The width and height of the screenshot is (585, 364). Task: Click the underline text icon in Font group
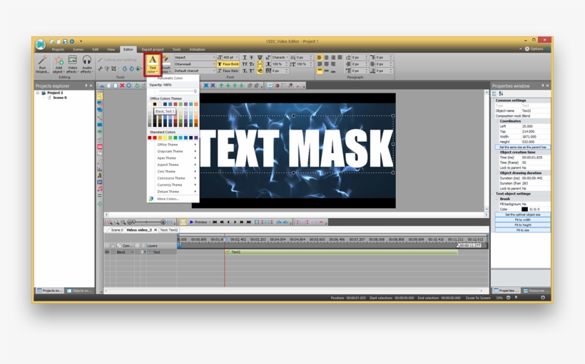[245, 58]
